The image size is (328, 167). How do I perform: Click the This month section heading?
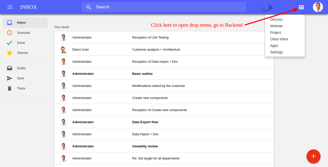62,27
